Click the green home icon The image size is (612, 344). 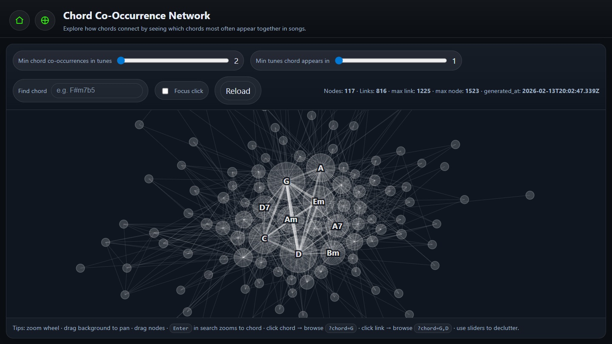(x=20, y=20)
